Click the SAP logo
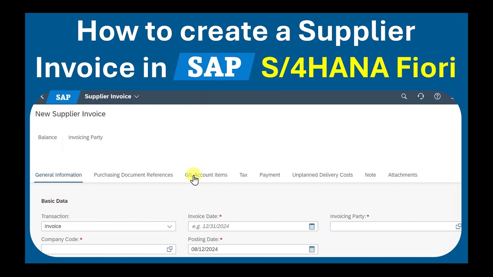This screenshot has width=493, height=277. click(x=63, y=97)
